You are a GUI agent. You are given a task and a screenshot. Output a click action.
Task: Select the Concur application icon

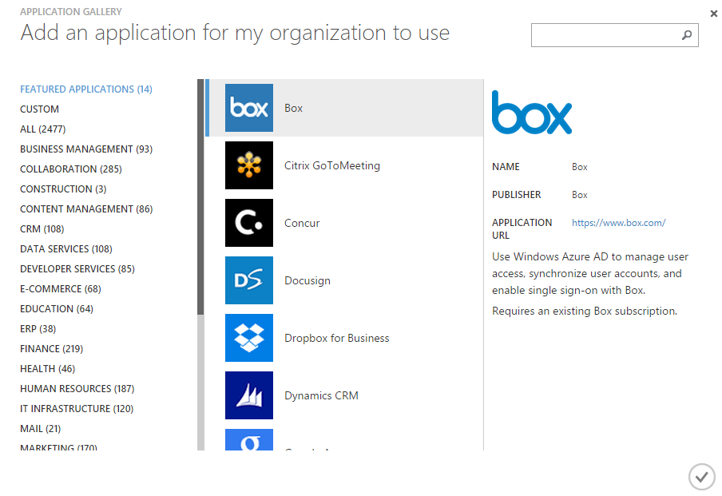248,222
